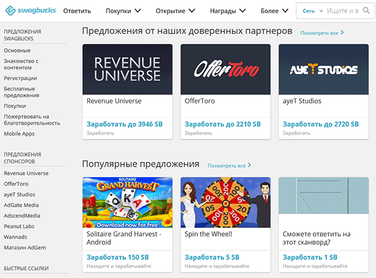Click Заработать 1 SB
The image size is (376, 278).
[310, 257]
